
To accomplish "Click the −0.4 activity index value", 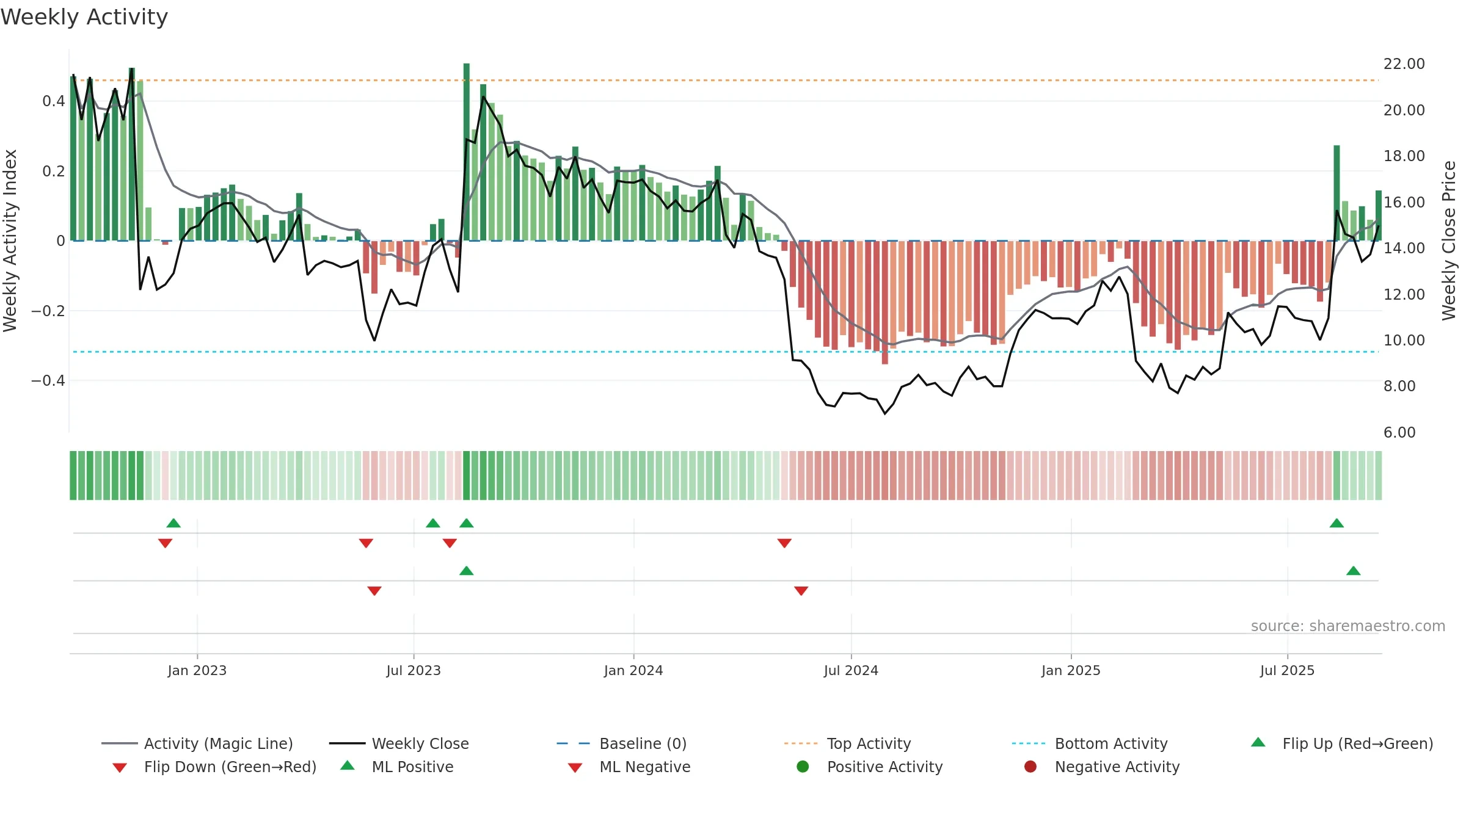I will 48,380.
